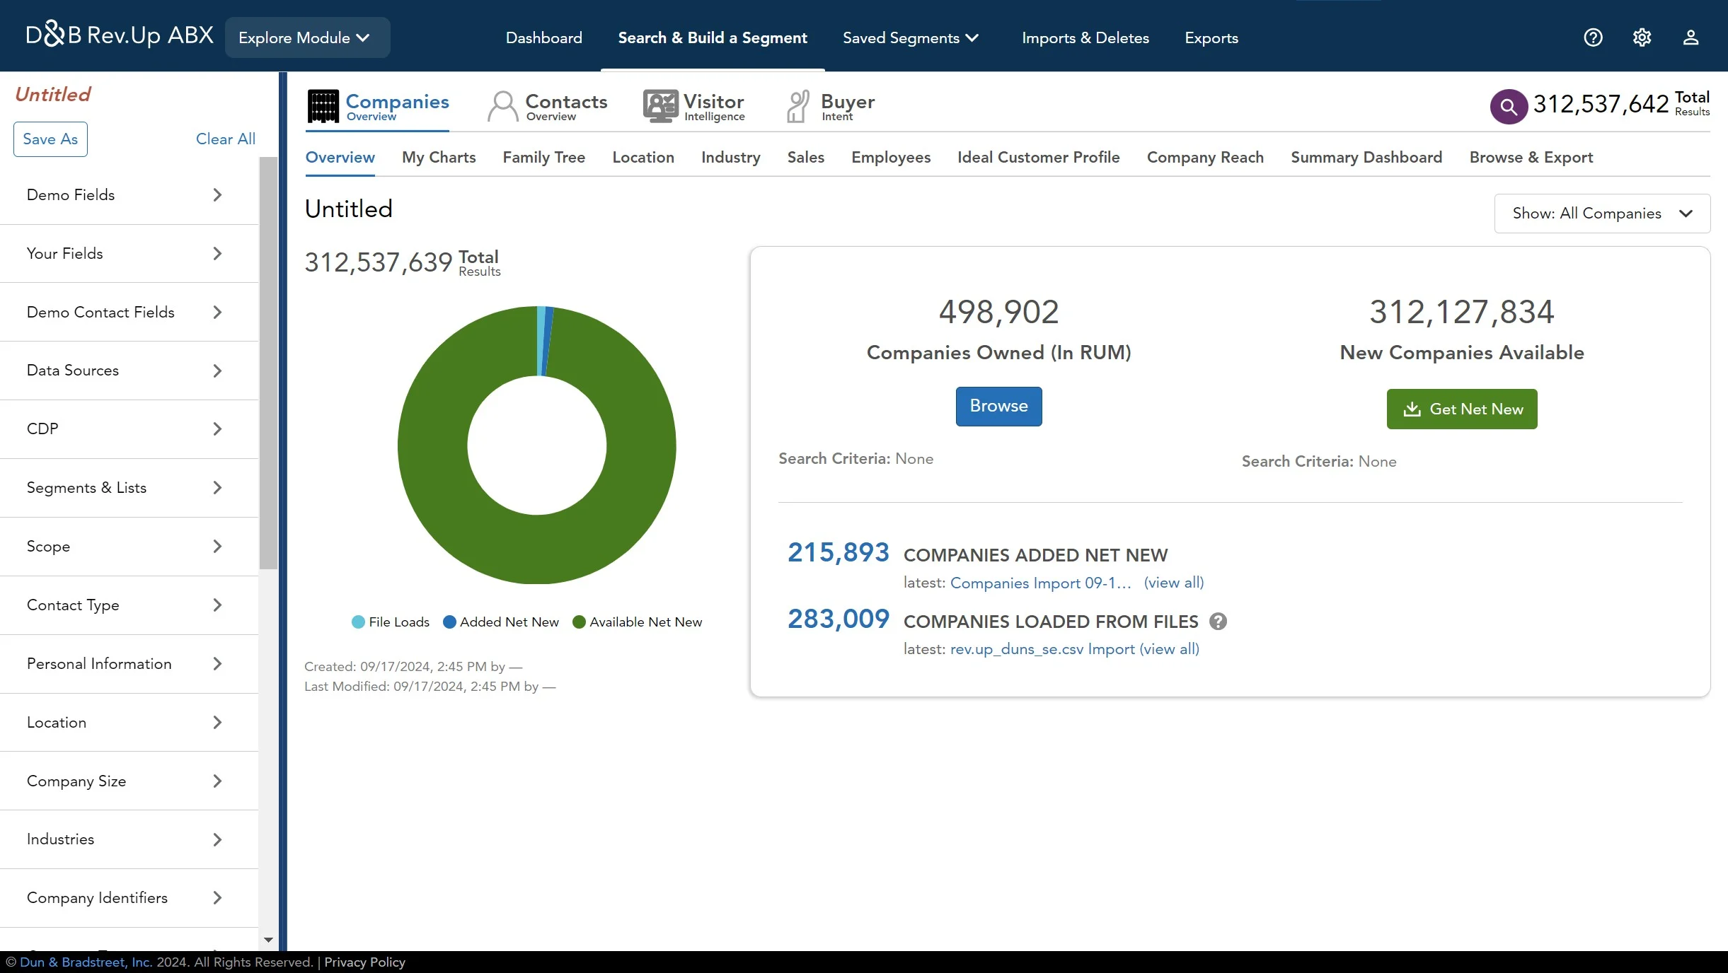
Task: Switch to the Location tab
Action: pos(643,157)
